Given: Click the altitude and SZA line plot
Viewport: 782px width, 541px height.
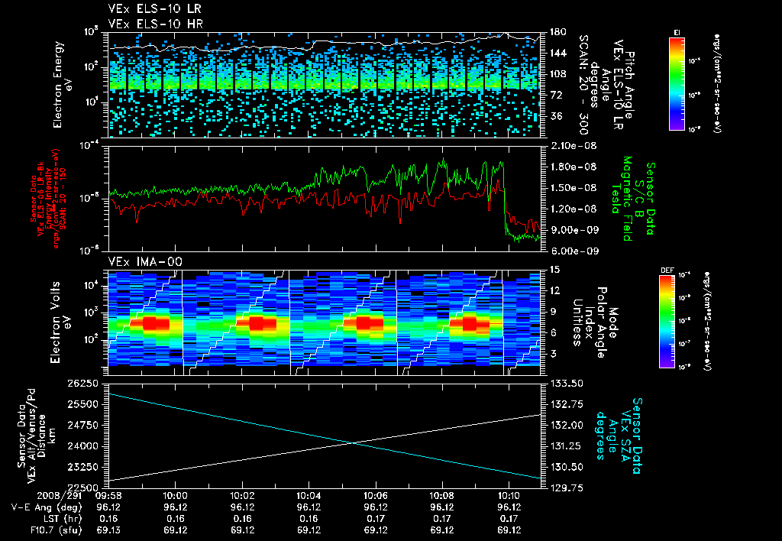Looking at the screenshot, I should click(x=324, y=436).
